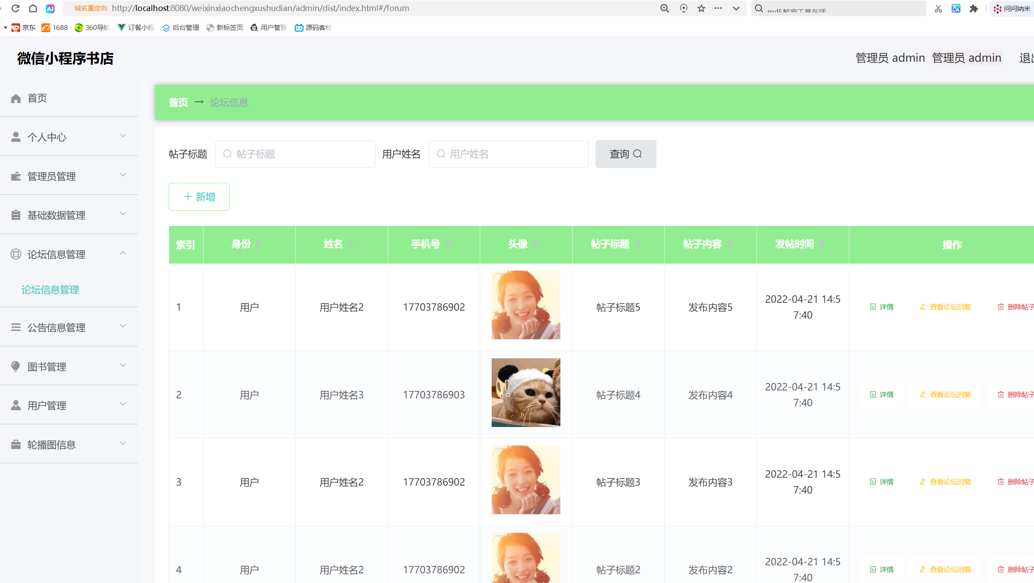This screenshot has height=583, width=1034.
Task: Select the 论坛信息管理 submenu item
Action: coord(50,290)
